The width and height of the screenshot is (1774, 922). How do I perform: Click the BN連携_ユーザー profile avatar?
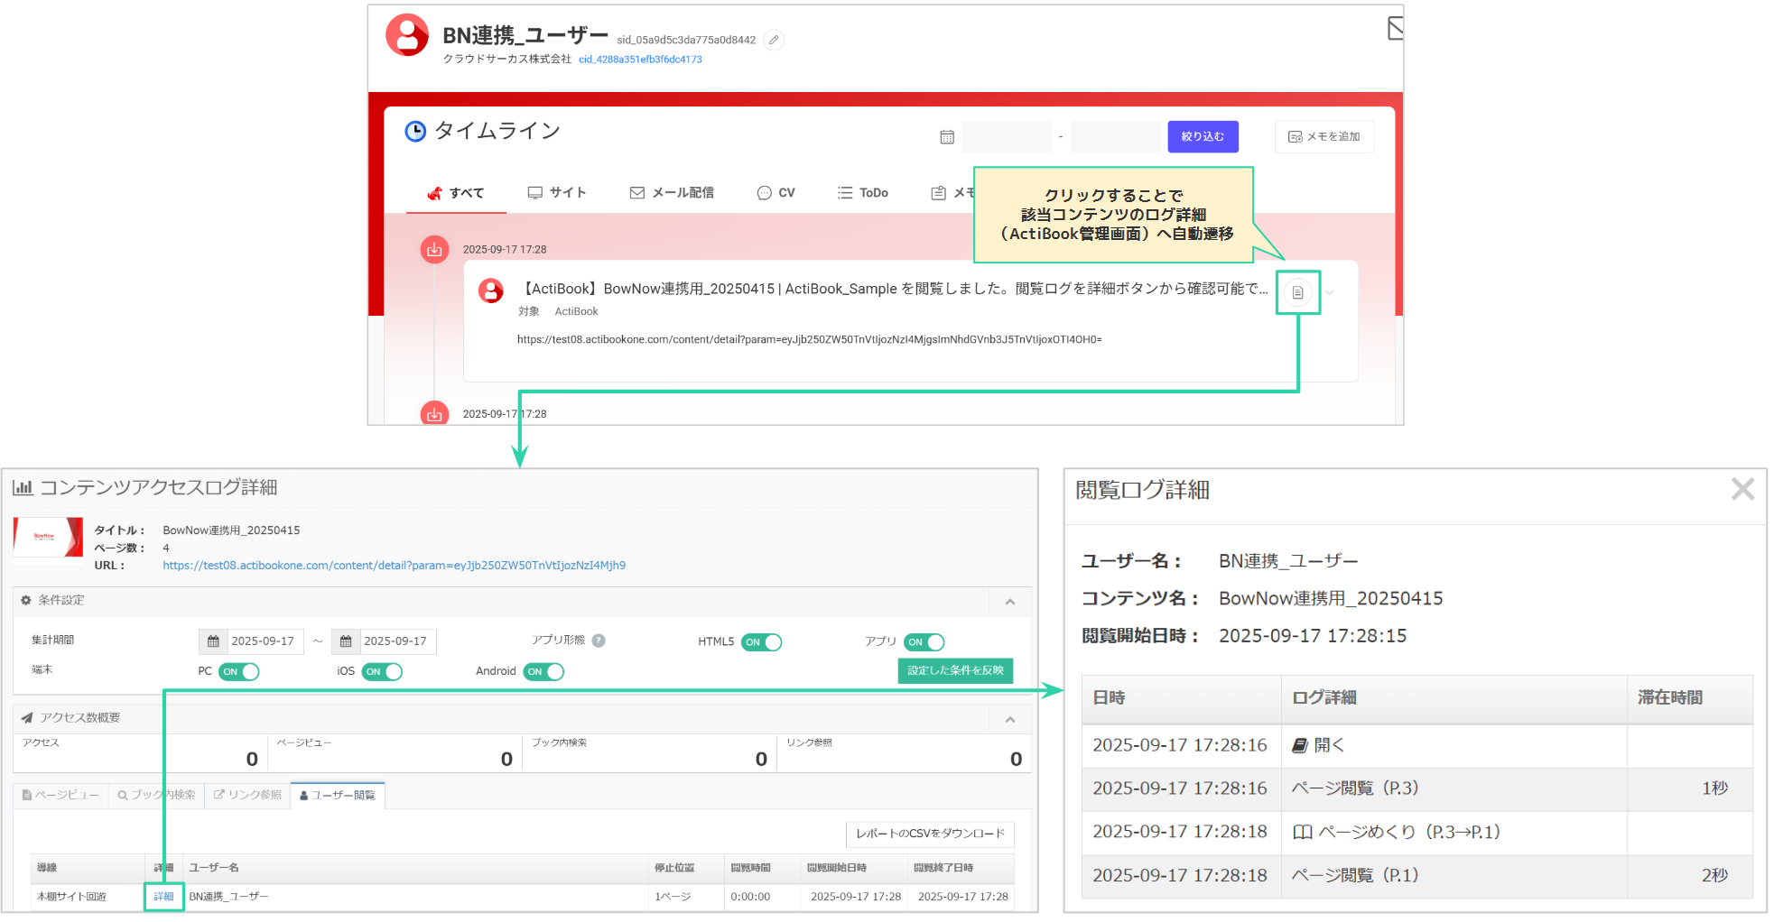coord(407,35)
